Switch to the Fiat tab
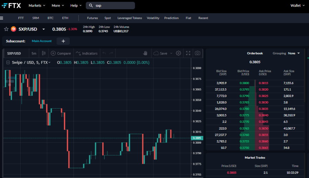 pyautogui.click(x=188, y=18)
